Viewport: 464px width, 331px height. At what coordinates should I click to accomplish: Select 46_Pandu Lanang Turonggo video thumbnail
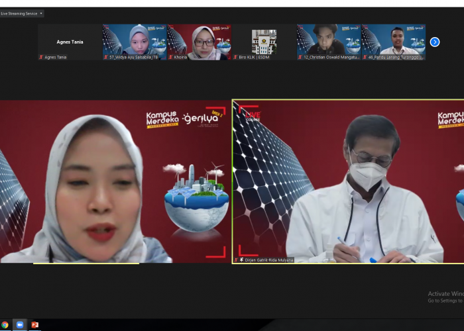pyautogui.click(x=394, y=42)
